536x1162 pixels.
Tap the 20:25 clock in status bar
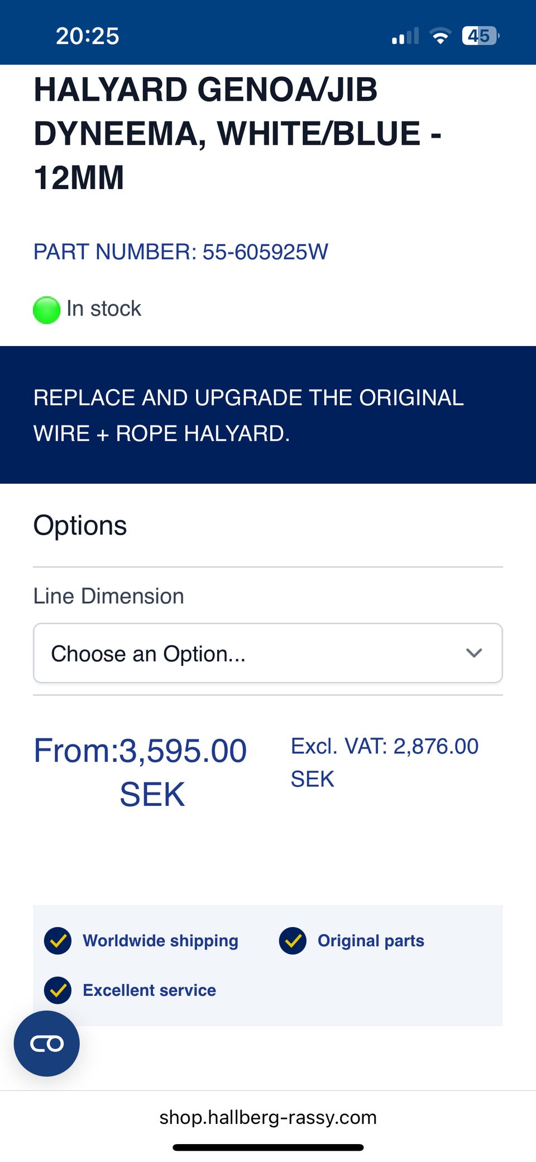pos(88,36)
